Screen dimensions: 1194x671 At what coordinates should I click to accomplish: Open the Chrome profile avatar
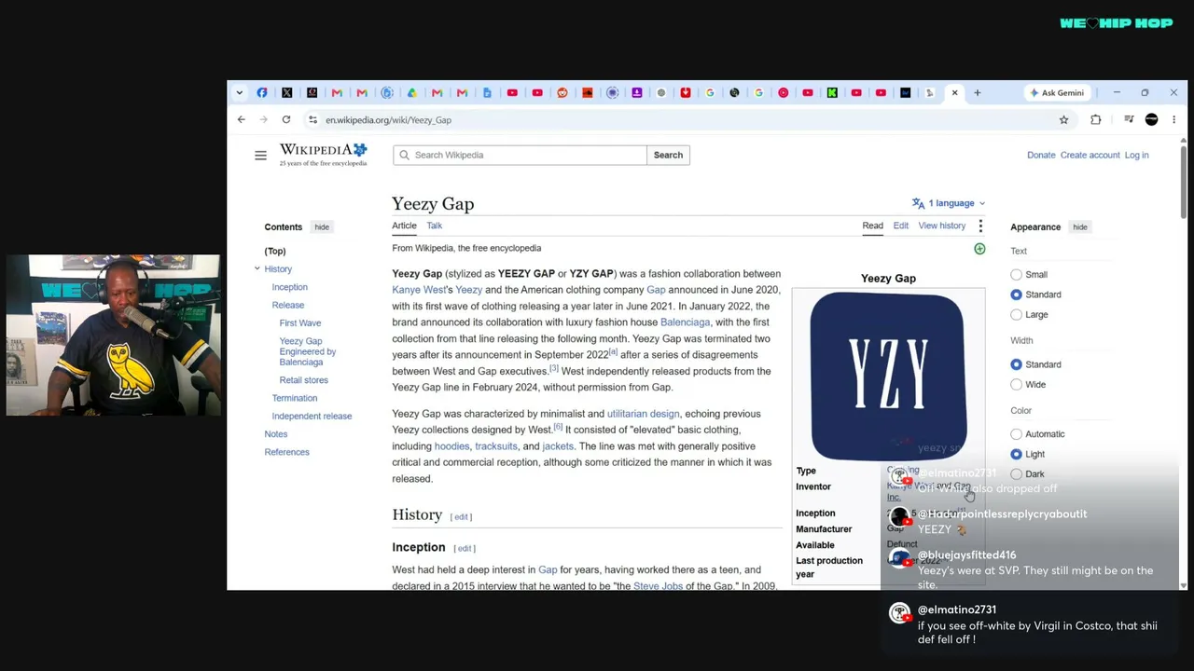point(1151,119)
